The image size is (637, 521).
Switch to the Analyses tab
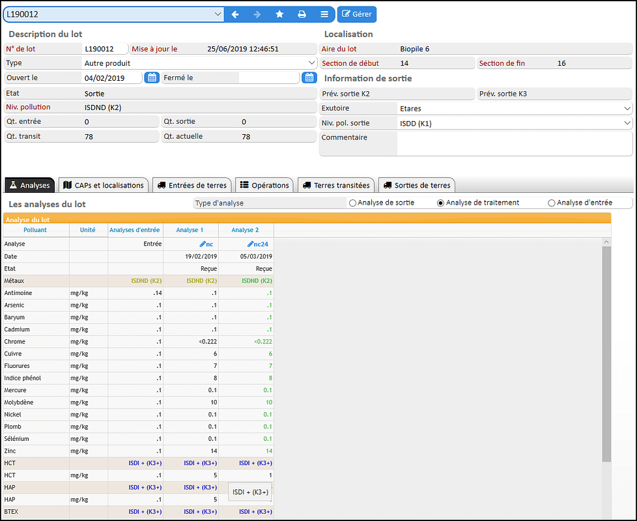(30, 185)
